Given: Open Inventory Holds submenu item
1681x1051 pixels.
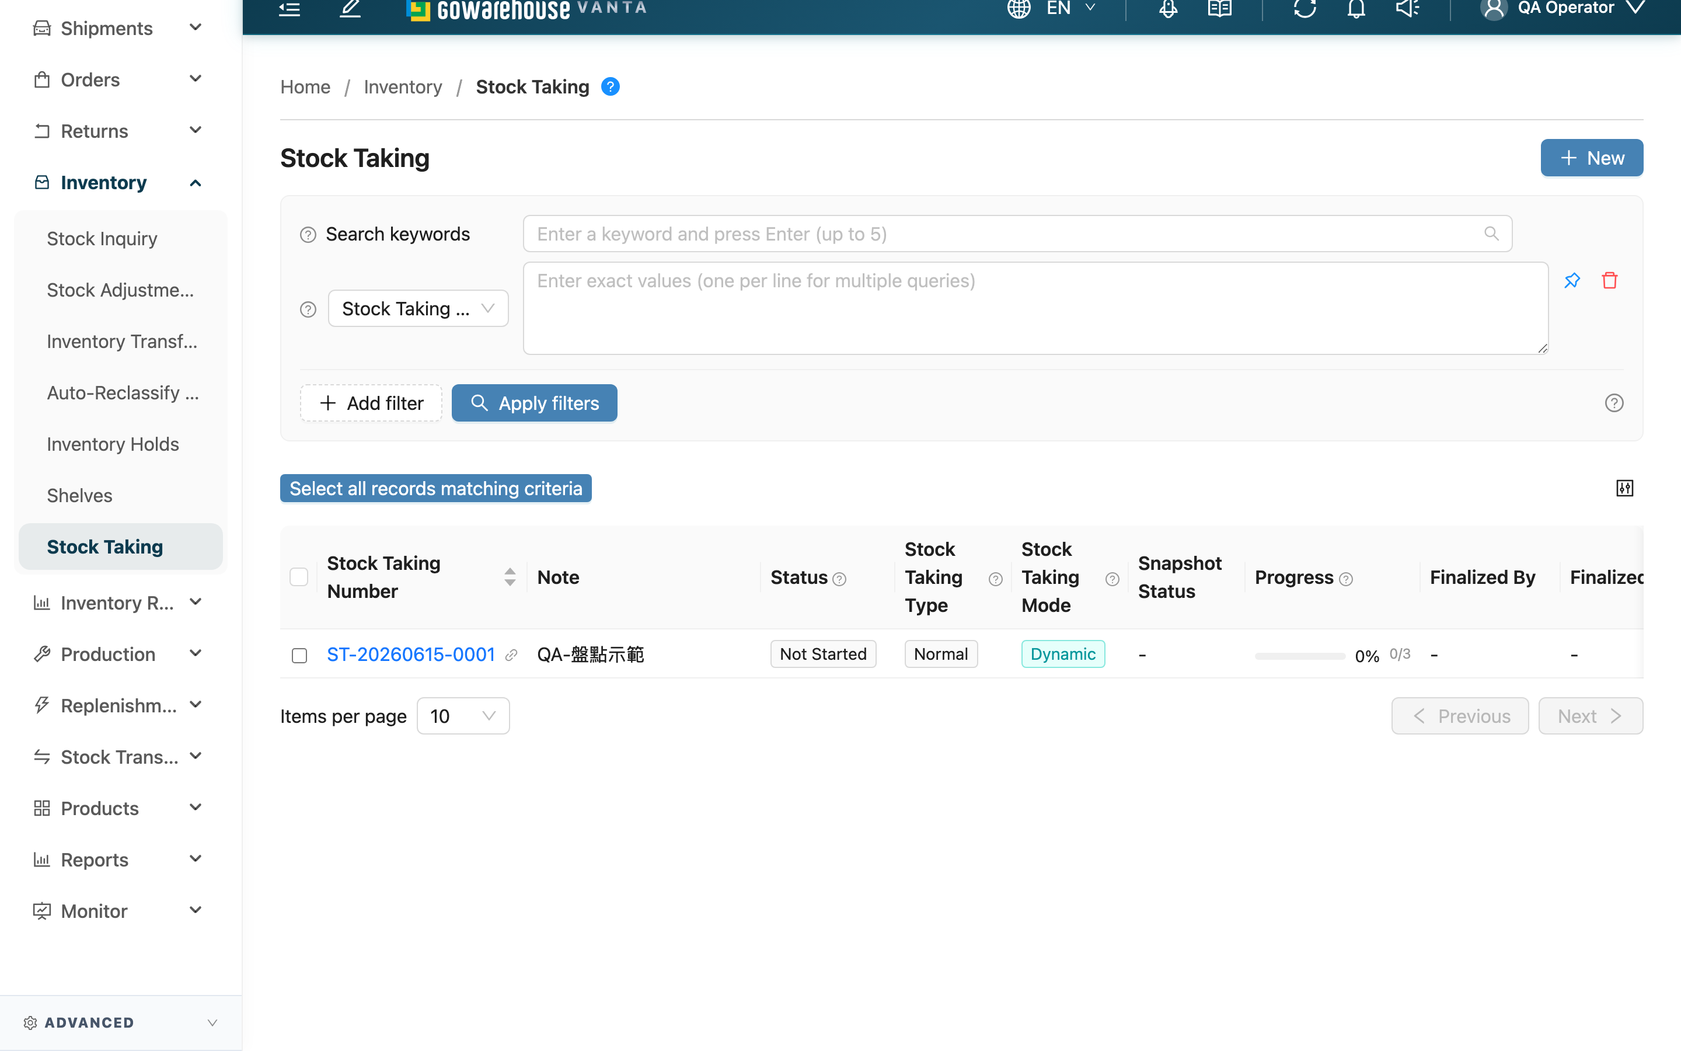Looking at the screenshot, I should pyautogui.click(x=121, y=444).
